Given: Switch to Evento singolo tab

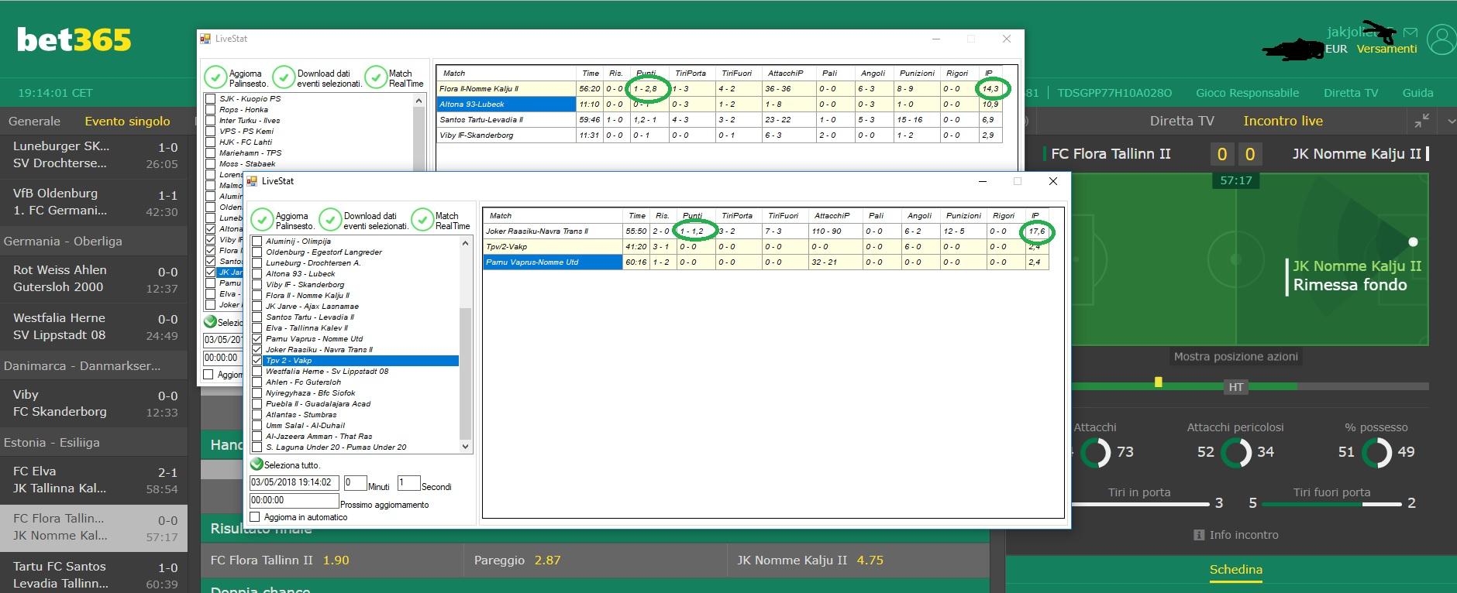Looking at the screenshot, I should tap(127, 122).
